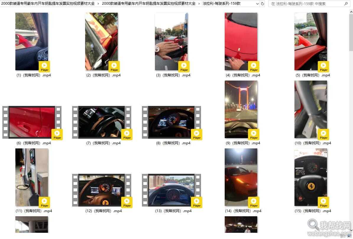Screen dimensions: 353x239
Task: Click the yellow Player badge on video (5)
Action: pos(323,66)
